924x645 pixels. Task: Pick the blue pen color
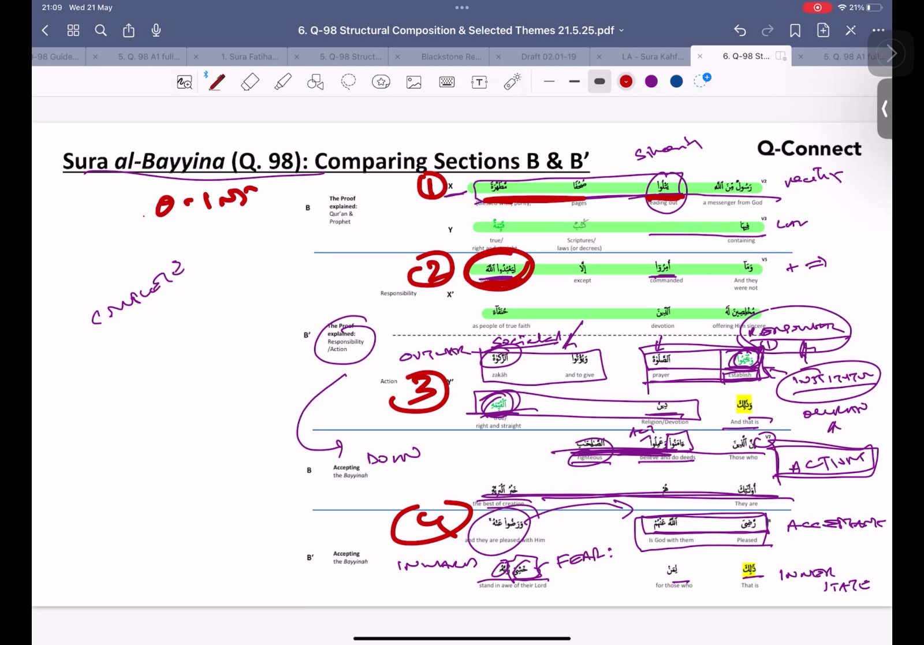coord(676,82)
